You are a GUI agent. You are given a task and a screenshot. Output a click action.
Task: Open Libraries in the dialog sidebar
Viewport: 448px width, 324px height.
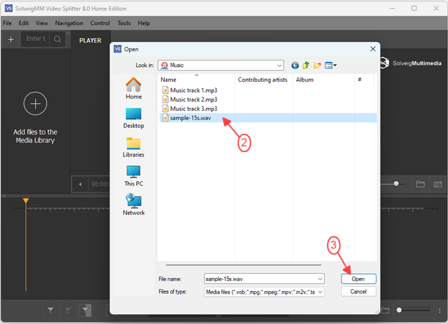click(134, 147)
